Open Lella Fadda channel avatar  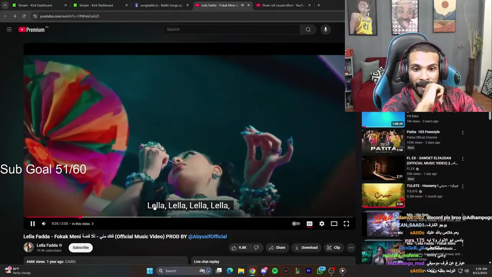point(29,247)
